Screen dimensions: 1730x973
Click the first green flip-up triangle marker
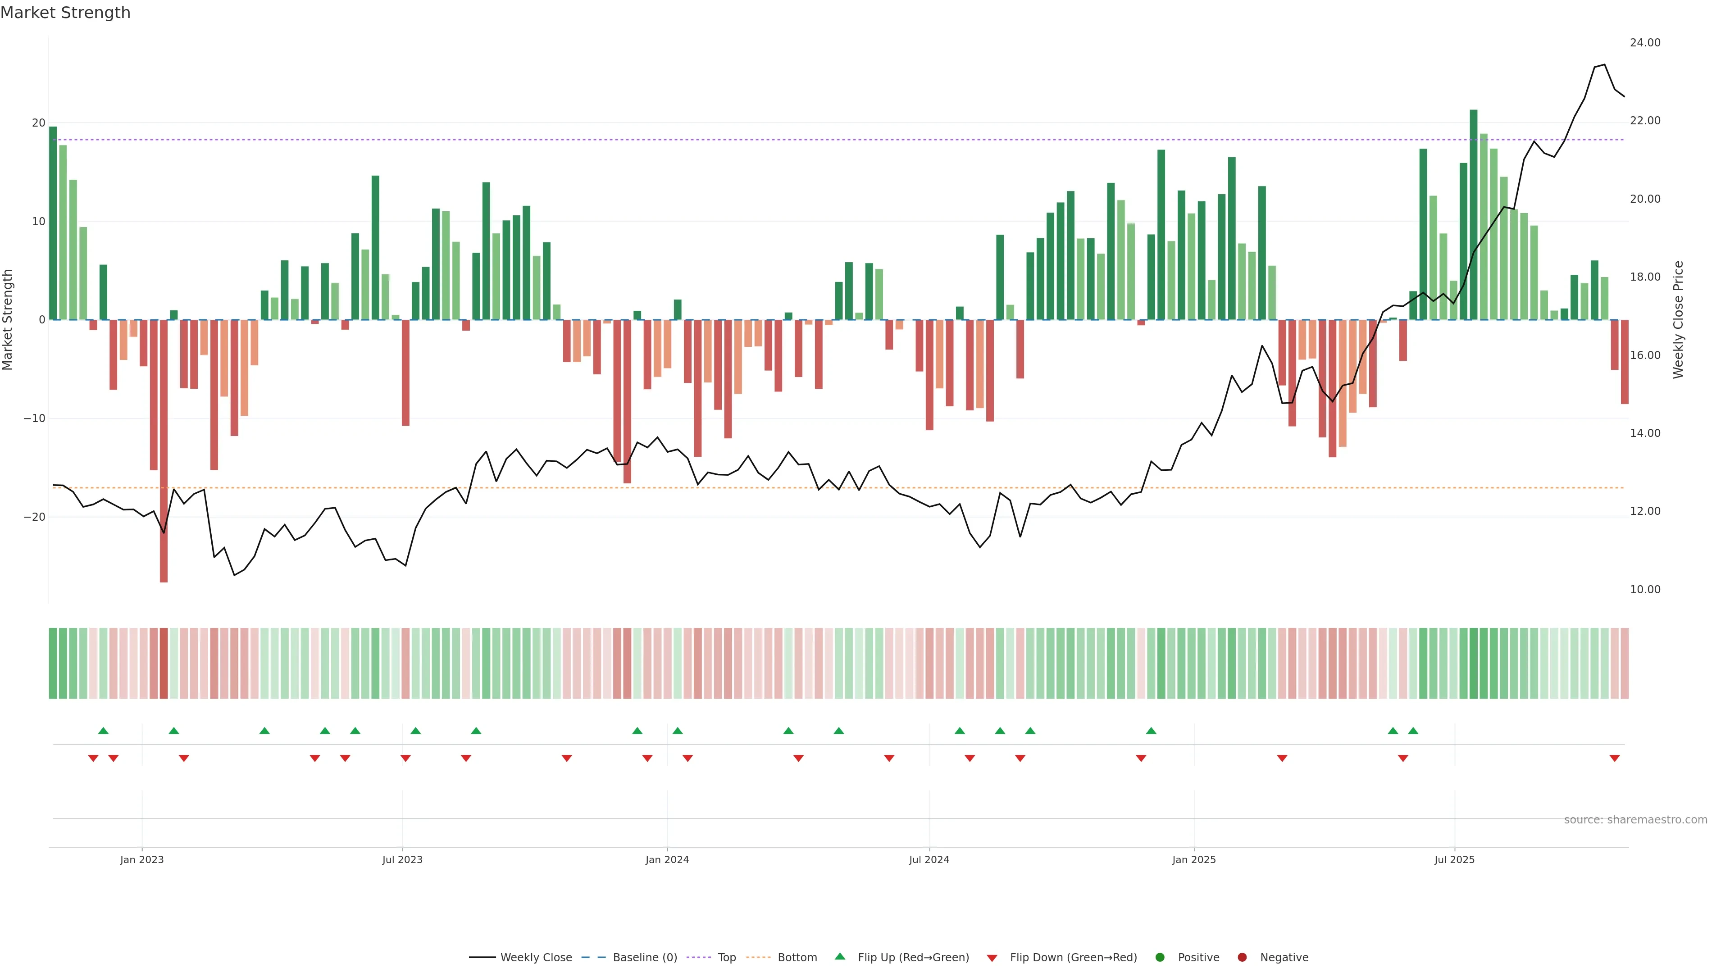(103, 731)
